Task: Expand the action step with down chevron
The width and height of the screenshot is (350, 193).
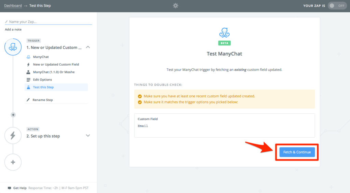Action: pos(88,136)
